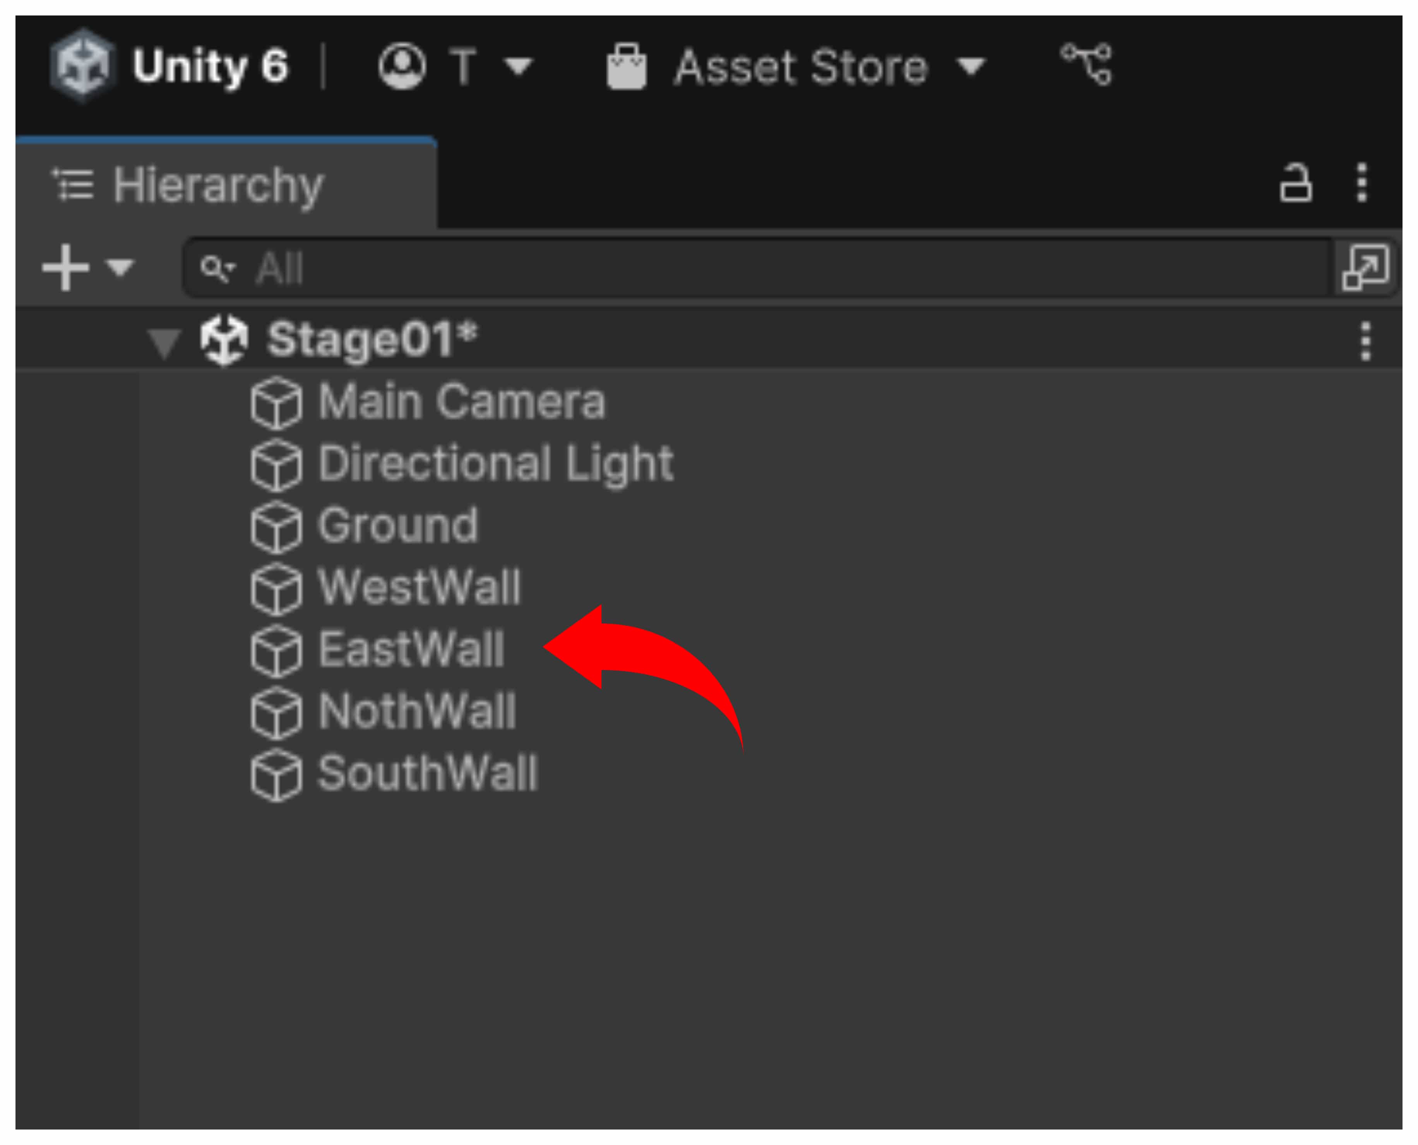
Task: Click the scene search expand icon
Action: 1365,268
